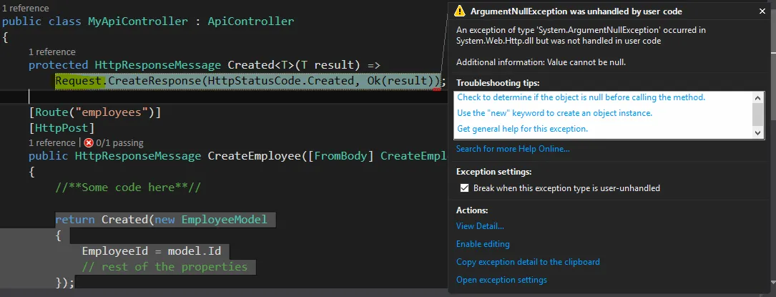Click troubleshooting tips scroll down arrow
Screen dimensions: 776x297
[x=758, y=132]
